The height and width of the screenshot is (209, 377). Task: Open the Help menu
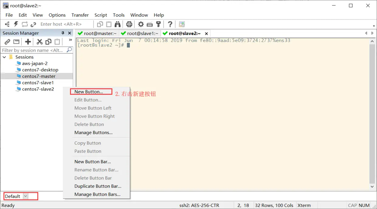pos(159,15)
